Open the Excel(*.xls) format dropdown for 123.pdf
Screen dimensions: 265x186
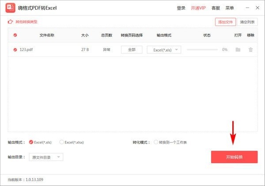164,50
